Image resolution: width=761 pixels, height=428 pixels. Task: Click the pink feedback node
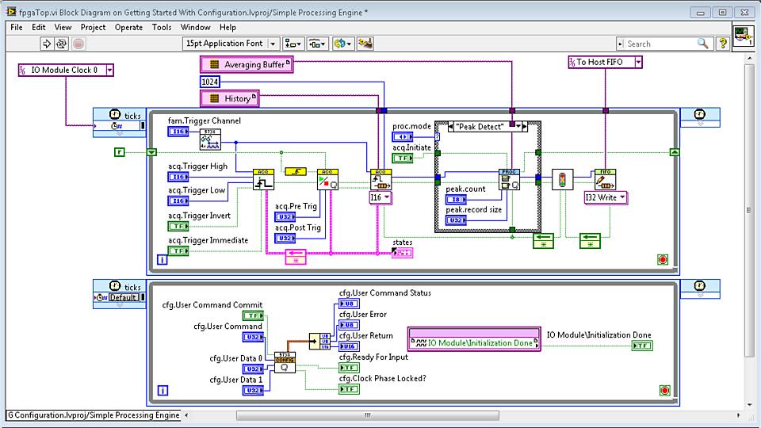(296, 257)
